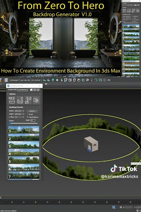Click the four-viewport layout toolbar icon
The width and height of the screenshot is (141, 212).
[x=104, y=80]
